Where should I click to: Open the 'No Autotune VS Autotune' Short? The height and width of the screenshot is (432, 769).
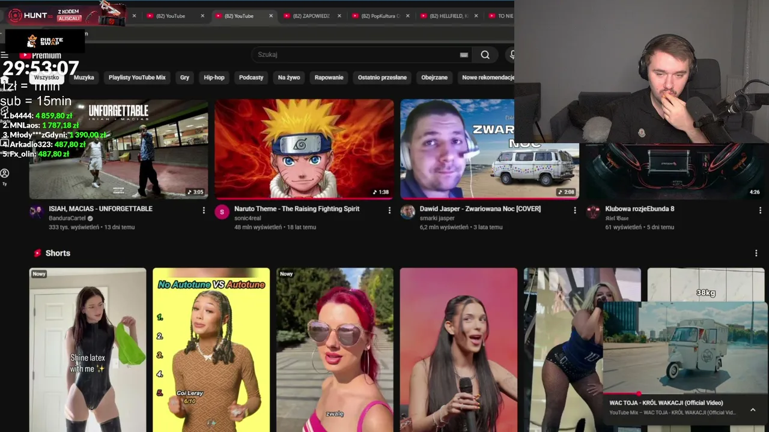[211, 350]
